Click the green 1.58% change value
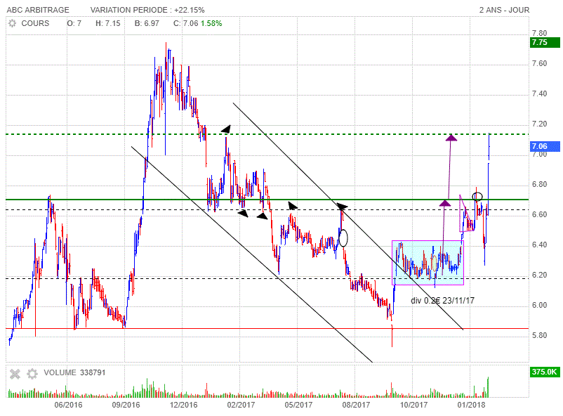The width and height of the screenshot is (563, 416). coord(211,24)
